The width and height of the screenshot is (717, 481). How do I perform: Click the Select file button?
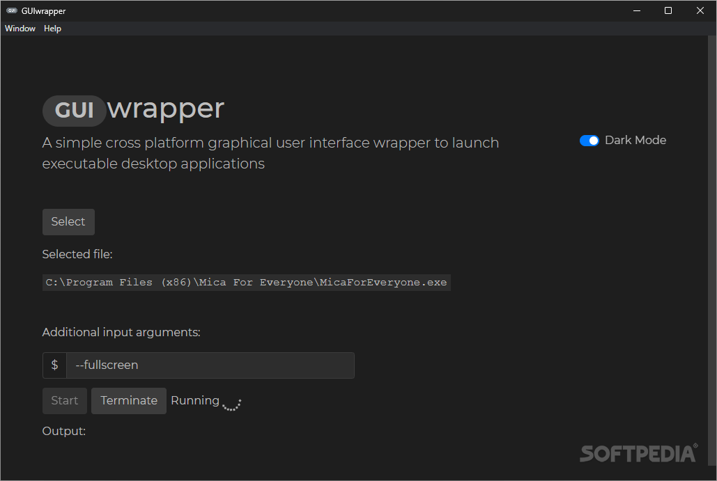tap(68, 222)
